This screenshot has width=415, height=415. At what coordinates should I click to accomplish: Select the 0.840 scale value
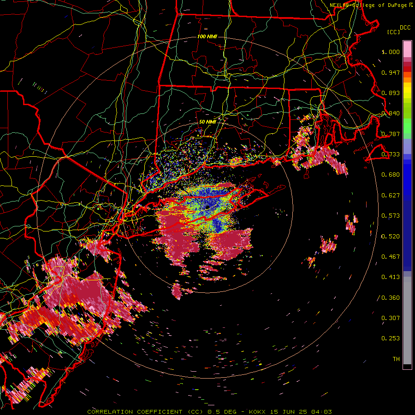391,113
